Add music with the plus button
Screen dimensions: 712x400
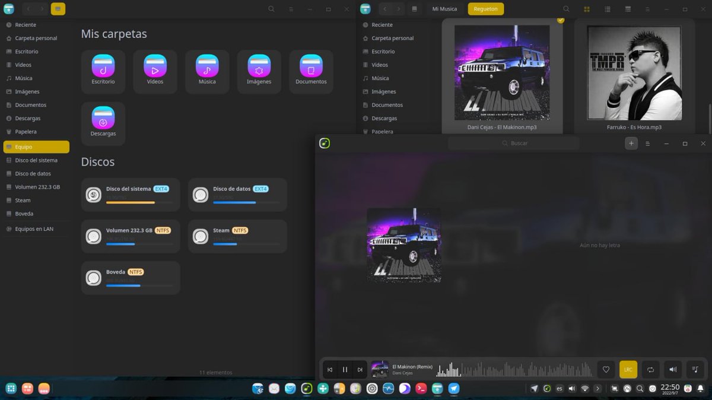coord(631,143)
